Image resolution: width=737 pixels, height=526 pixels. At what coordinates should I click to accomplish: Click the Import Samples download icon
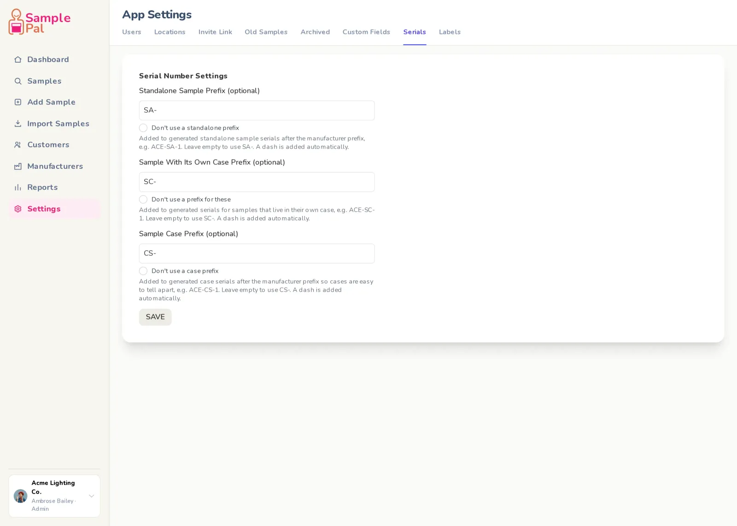point(18,123)
